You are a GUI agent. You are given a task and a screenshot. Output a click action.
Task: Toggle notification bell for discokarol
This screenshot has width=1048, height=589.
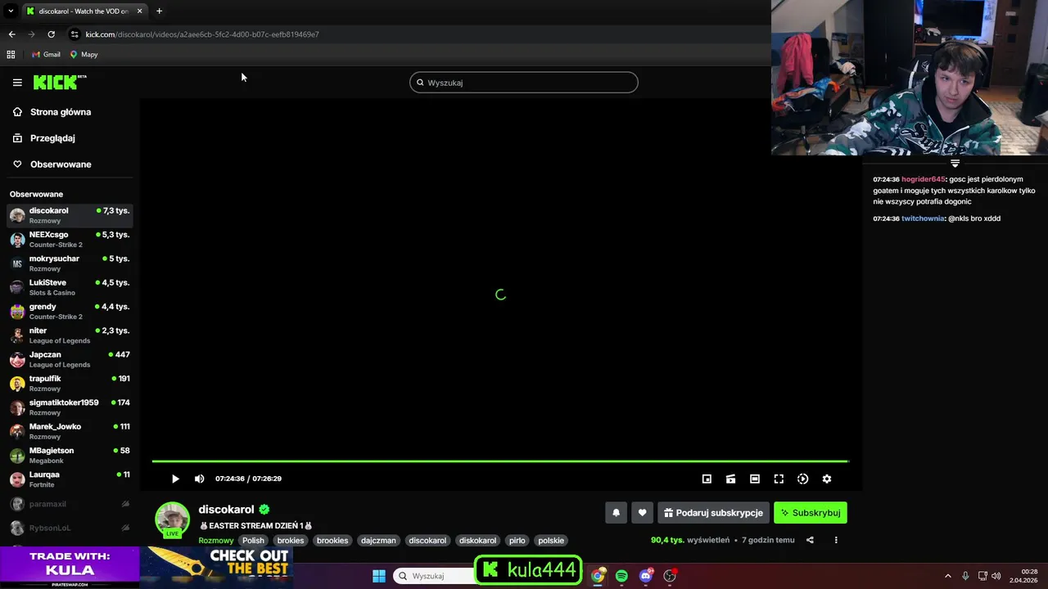coord(616,513)
